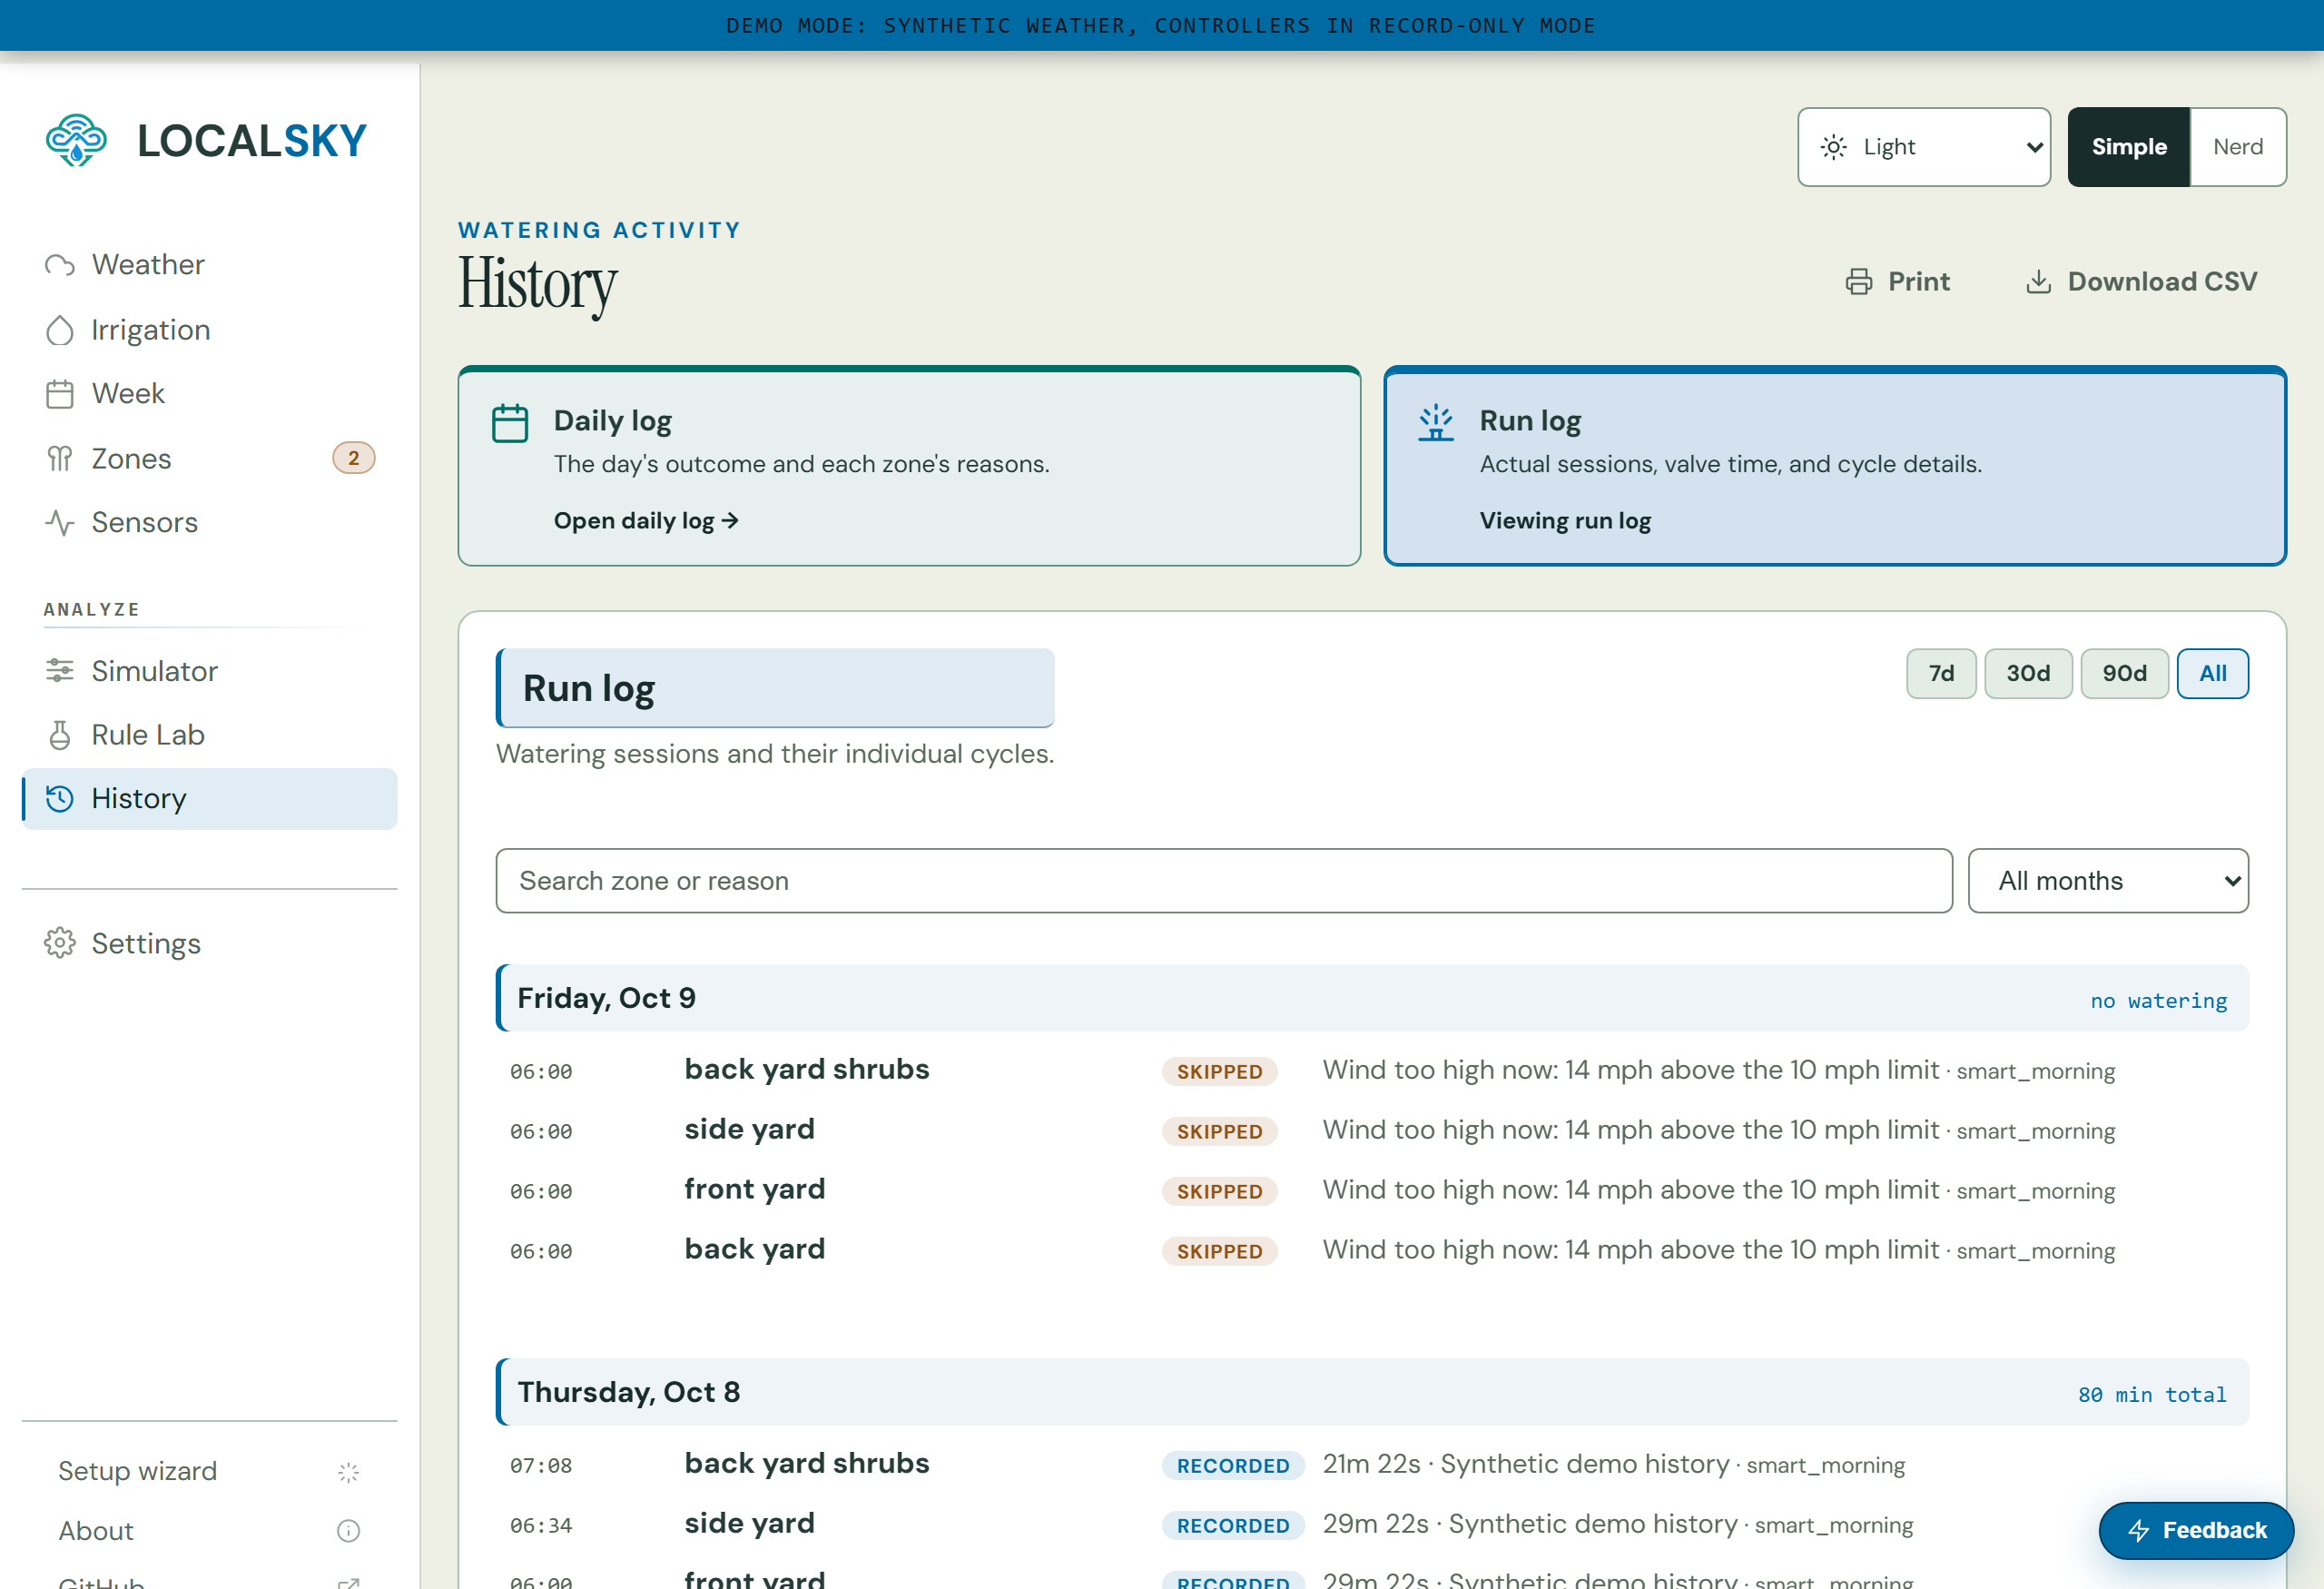The image size is (2324, 1589).
Task: Click the Setup wizard sparkle icon
Action: (x=348, y=1472)
